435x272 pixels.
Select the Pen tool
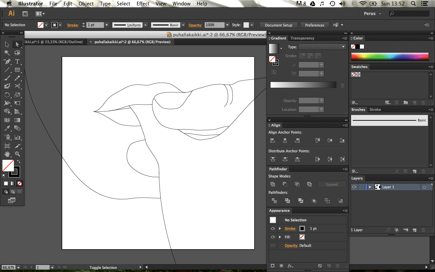pyautogui.click(x=7, y=62)
